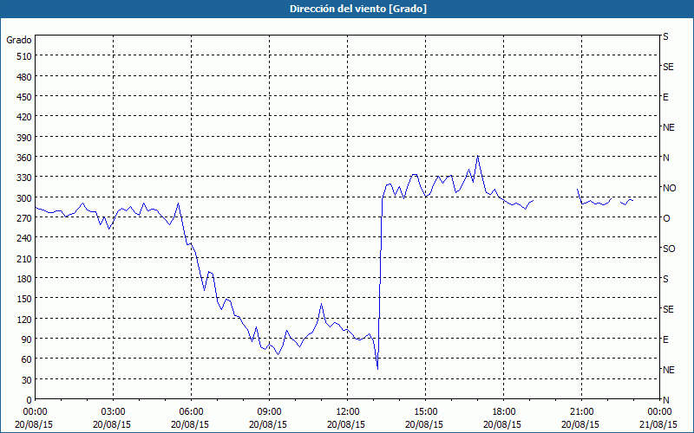Click the 210 y-axis label
The height and width of the screenshot is (433, 694).
24,259
